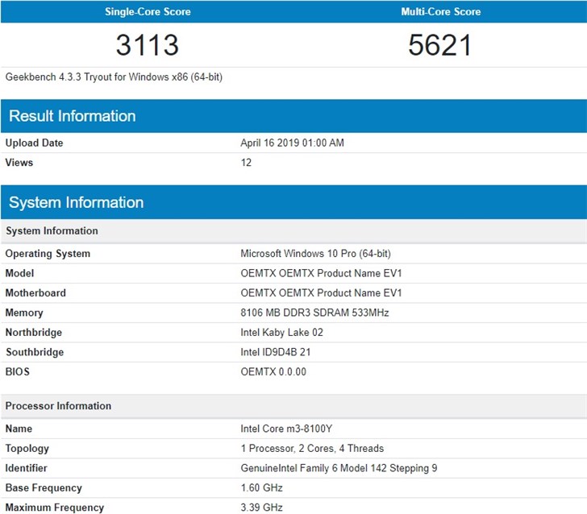Click the Maximum Frequency value 3.39 GHz

click(x=262, y=508)
